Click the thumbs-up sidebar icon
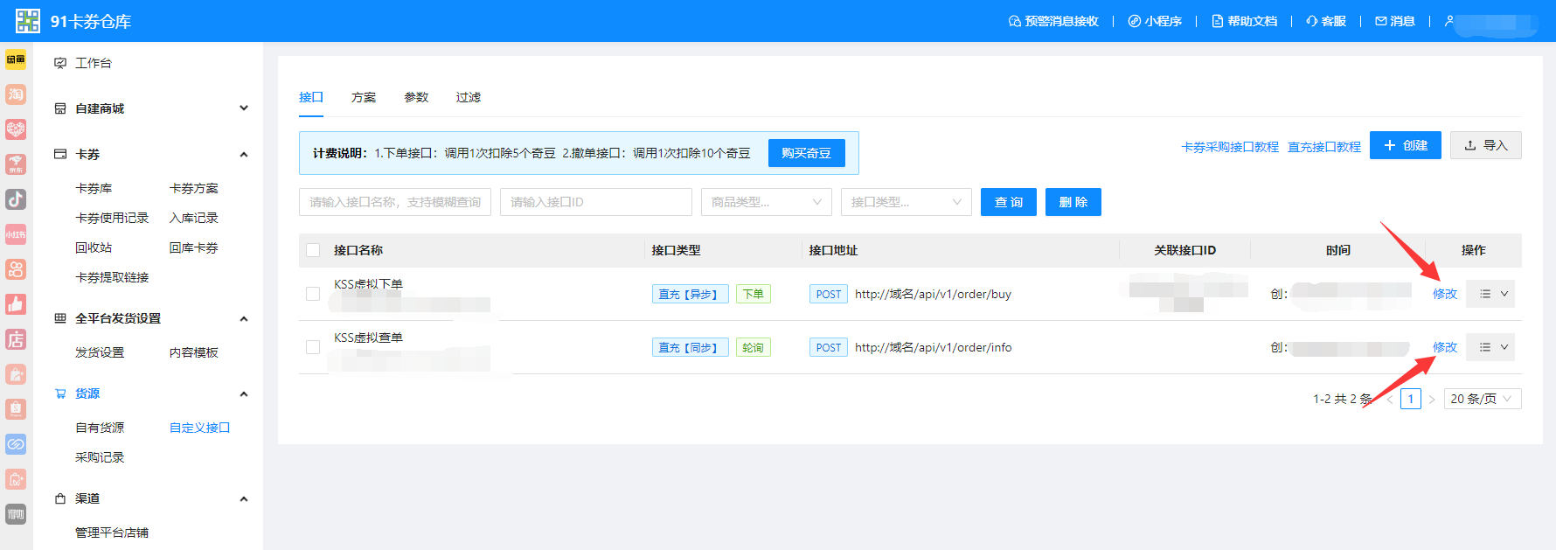 16,304
